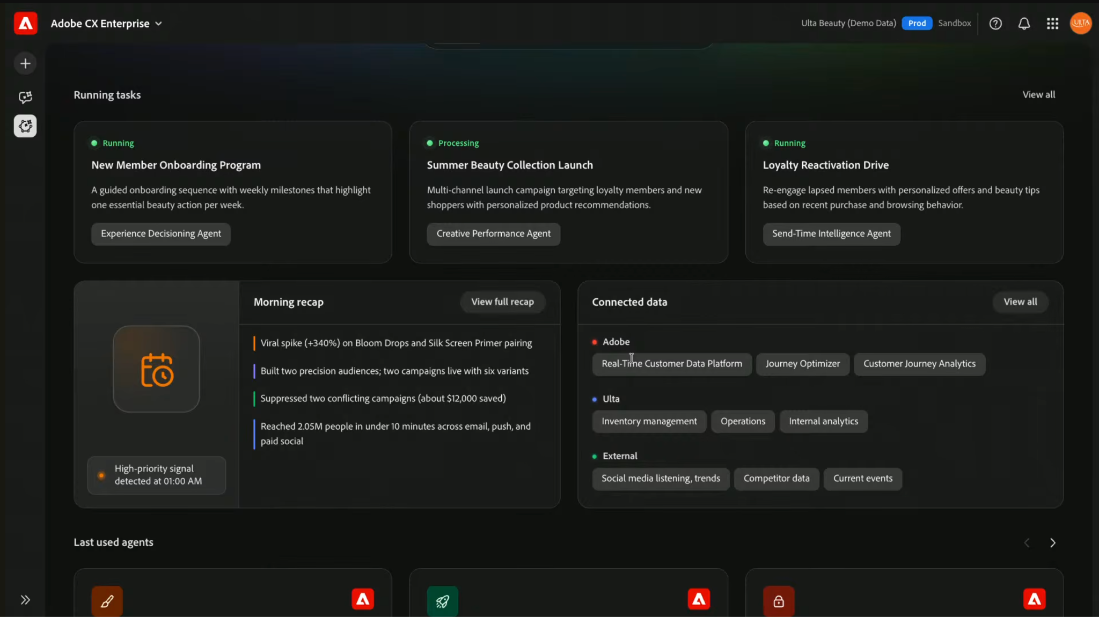Select the Reached 2.05M people recap item

tap(395, 434)
